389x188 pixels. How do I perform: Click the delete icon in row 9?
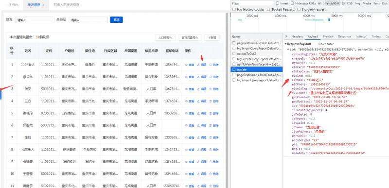click(x=211, y=162)
